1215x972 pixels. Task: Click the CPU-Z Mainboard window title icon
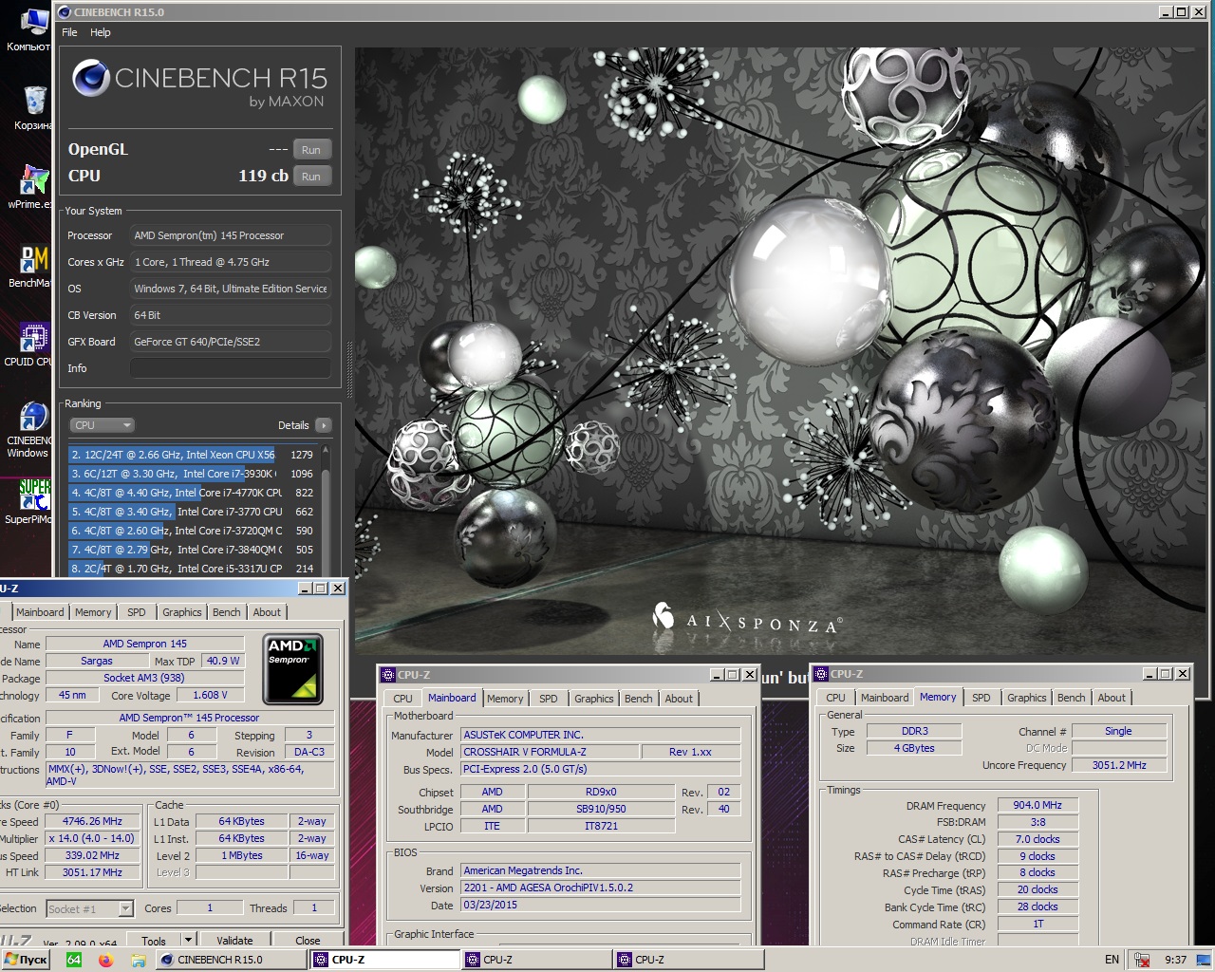[x=387, y=675]
